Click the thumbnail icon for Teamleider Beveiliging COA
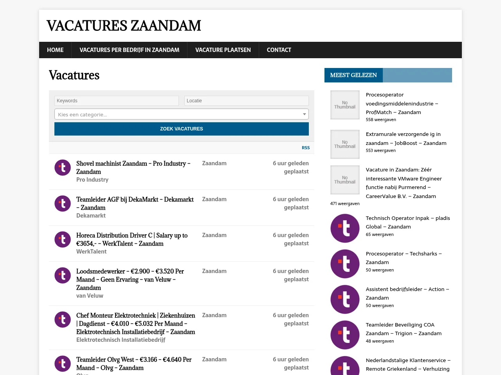Image resolution: width=501 pixels, height=375 pixels. tap(345, 335)
